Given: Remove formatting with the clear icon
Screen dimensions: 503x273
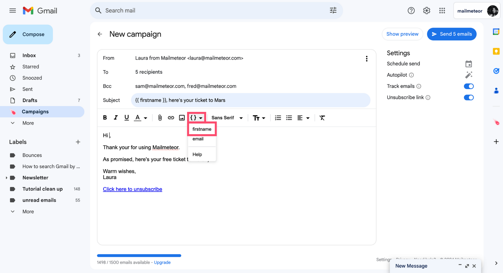Looking at the screenshot, I should coord(322,118).
